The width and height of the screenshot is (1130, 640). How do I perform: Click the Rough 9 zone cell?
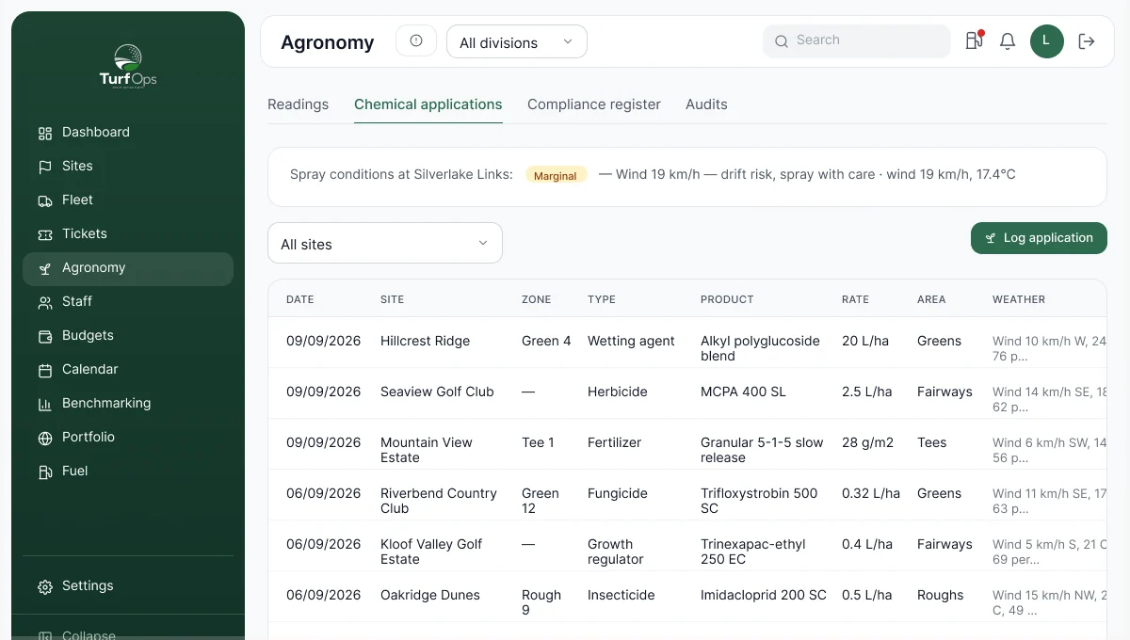click(541, 602)
